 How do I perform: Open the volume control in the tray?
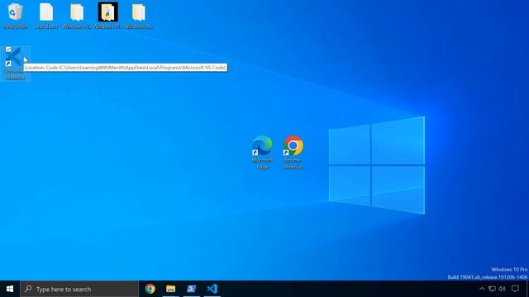[x=502, y=289]
